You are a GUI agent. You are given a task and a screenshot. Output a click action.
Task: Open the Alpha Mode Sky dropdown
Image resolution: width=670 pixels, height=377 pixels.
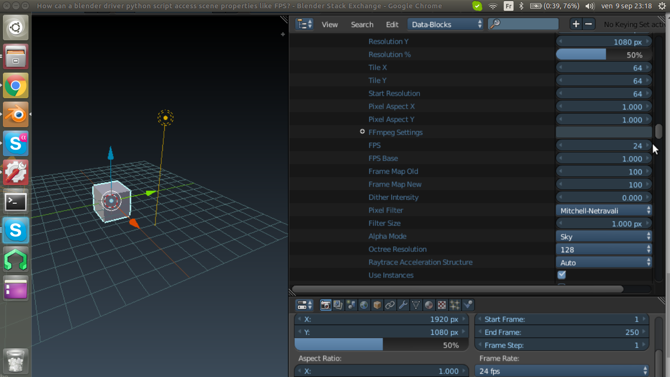(604, 237)
